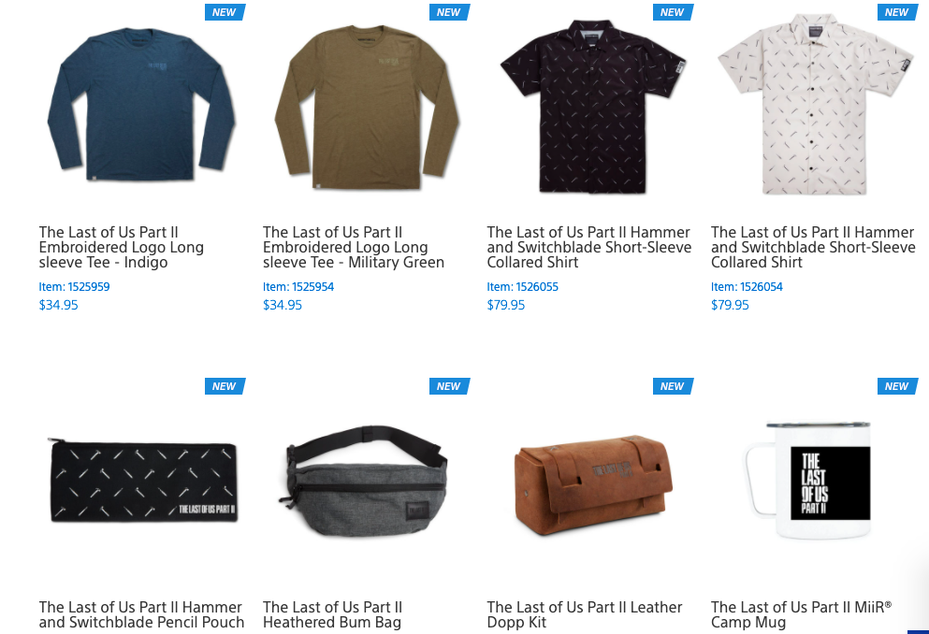The height and width of the screenshot is (634, 929).
Task: Click the NEW badge on indigo tee
Action: [x=225, y=12]
